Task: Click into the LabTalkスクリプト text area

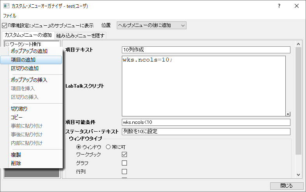Action: click(x=204, y=86)
